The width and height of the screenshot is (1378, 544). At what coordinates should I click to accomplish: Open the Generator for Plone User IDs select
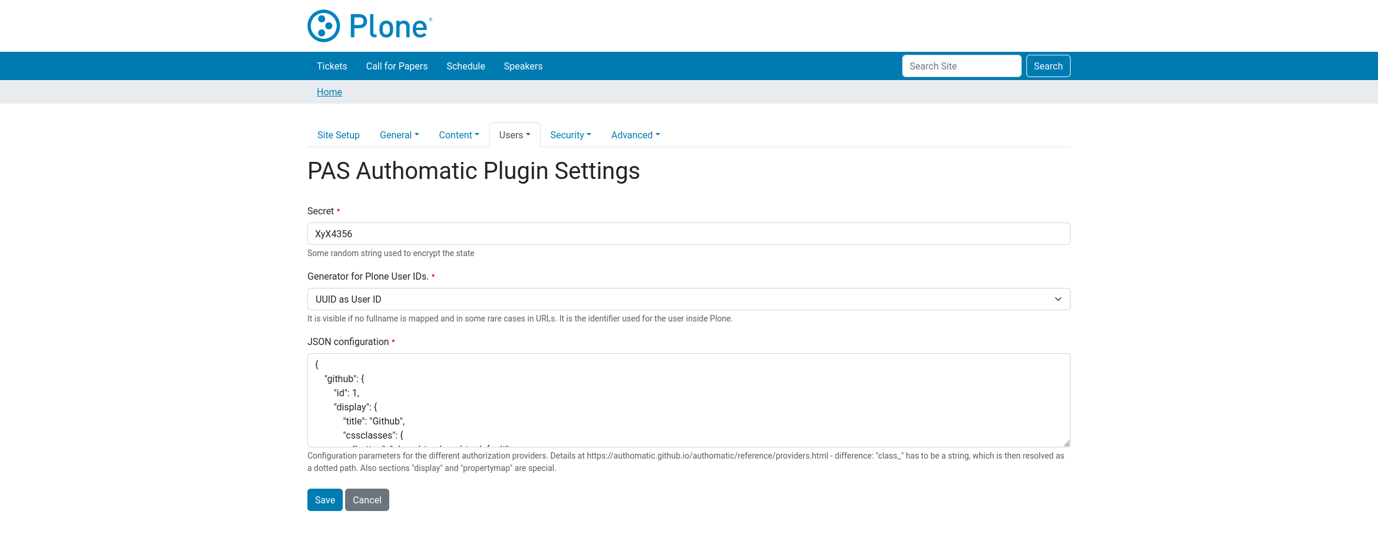688,299
